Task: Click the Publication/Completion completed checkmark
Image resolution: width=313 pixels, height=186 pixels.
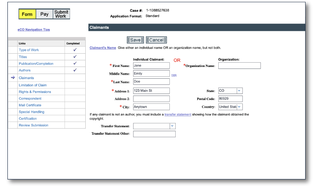Action: coord(75,63)
